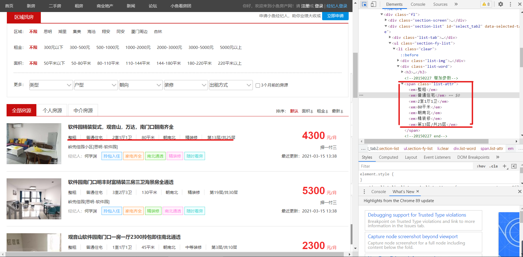Check the 3个月前的房源 checkbox
This screenshot has height=257, width=523.
tap(258, 85)
